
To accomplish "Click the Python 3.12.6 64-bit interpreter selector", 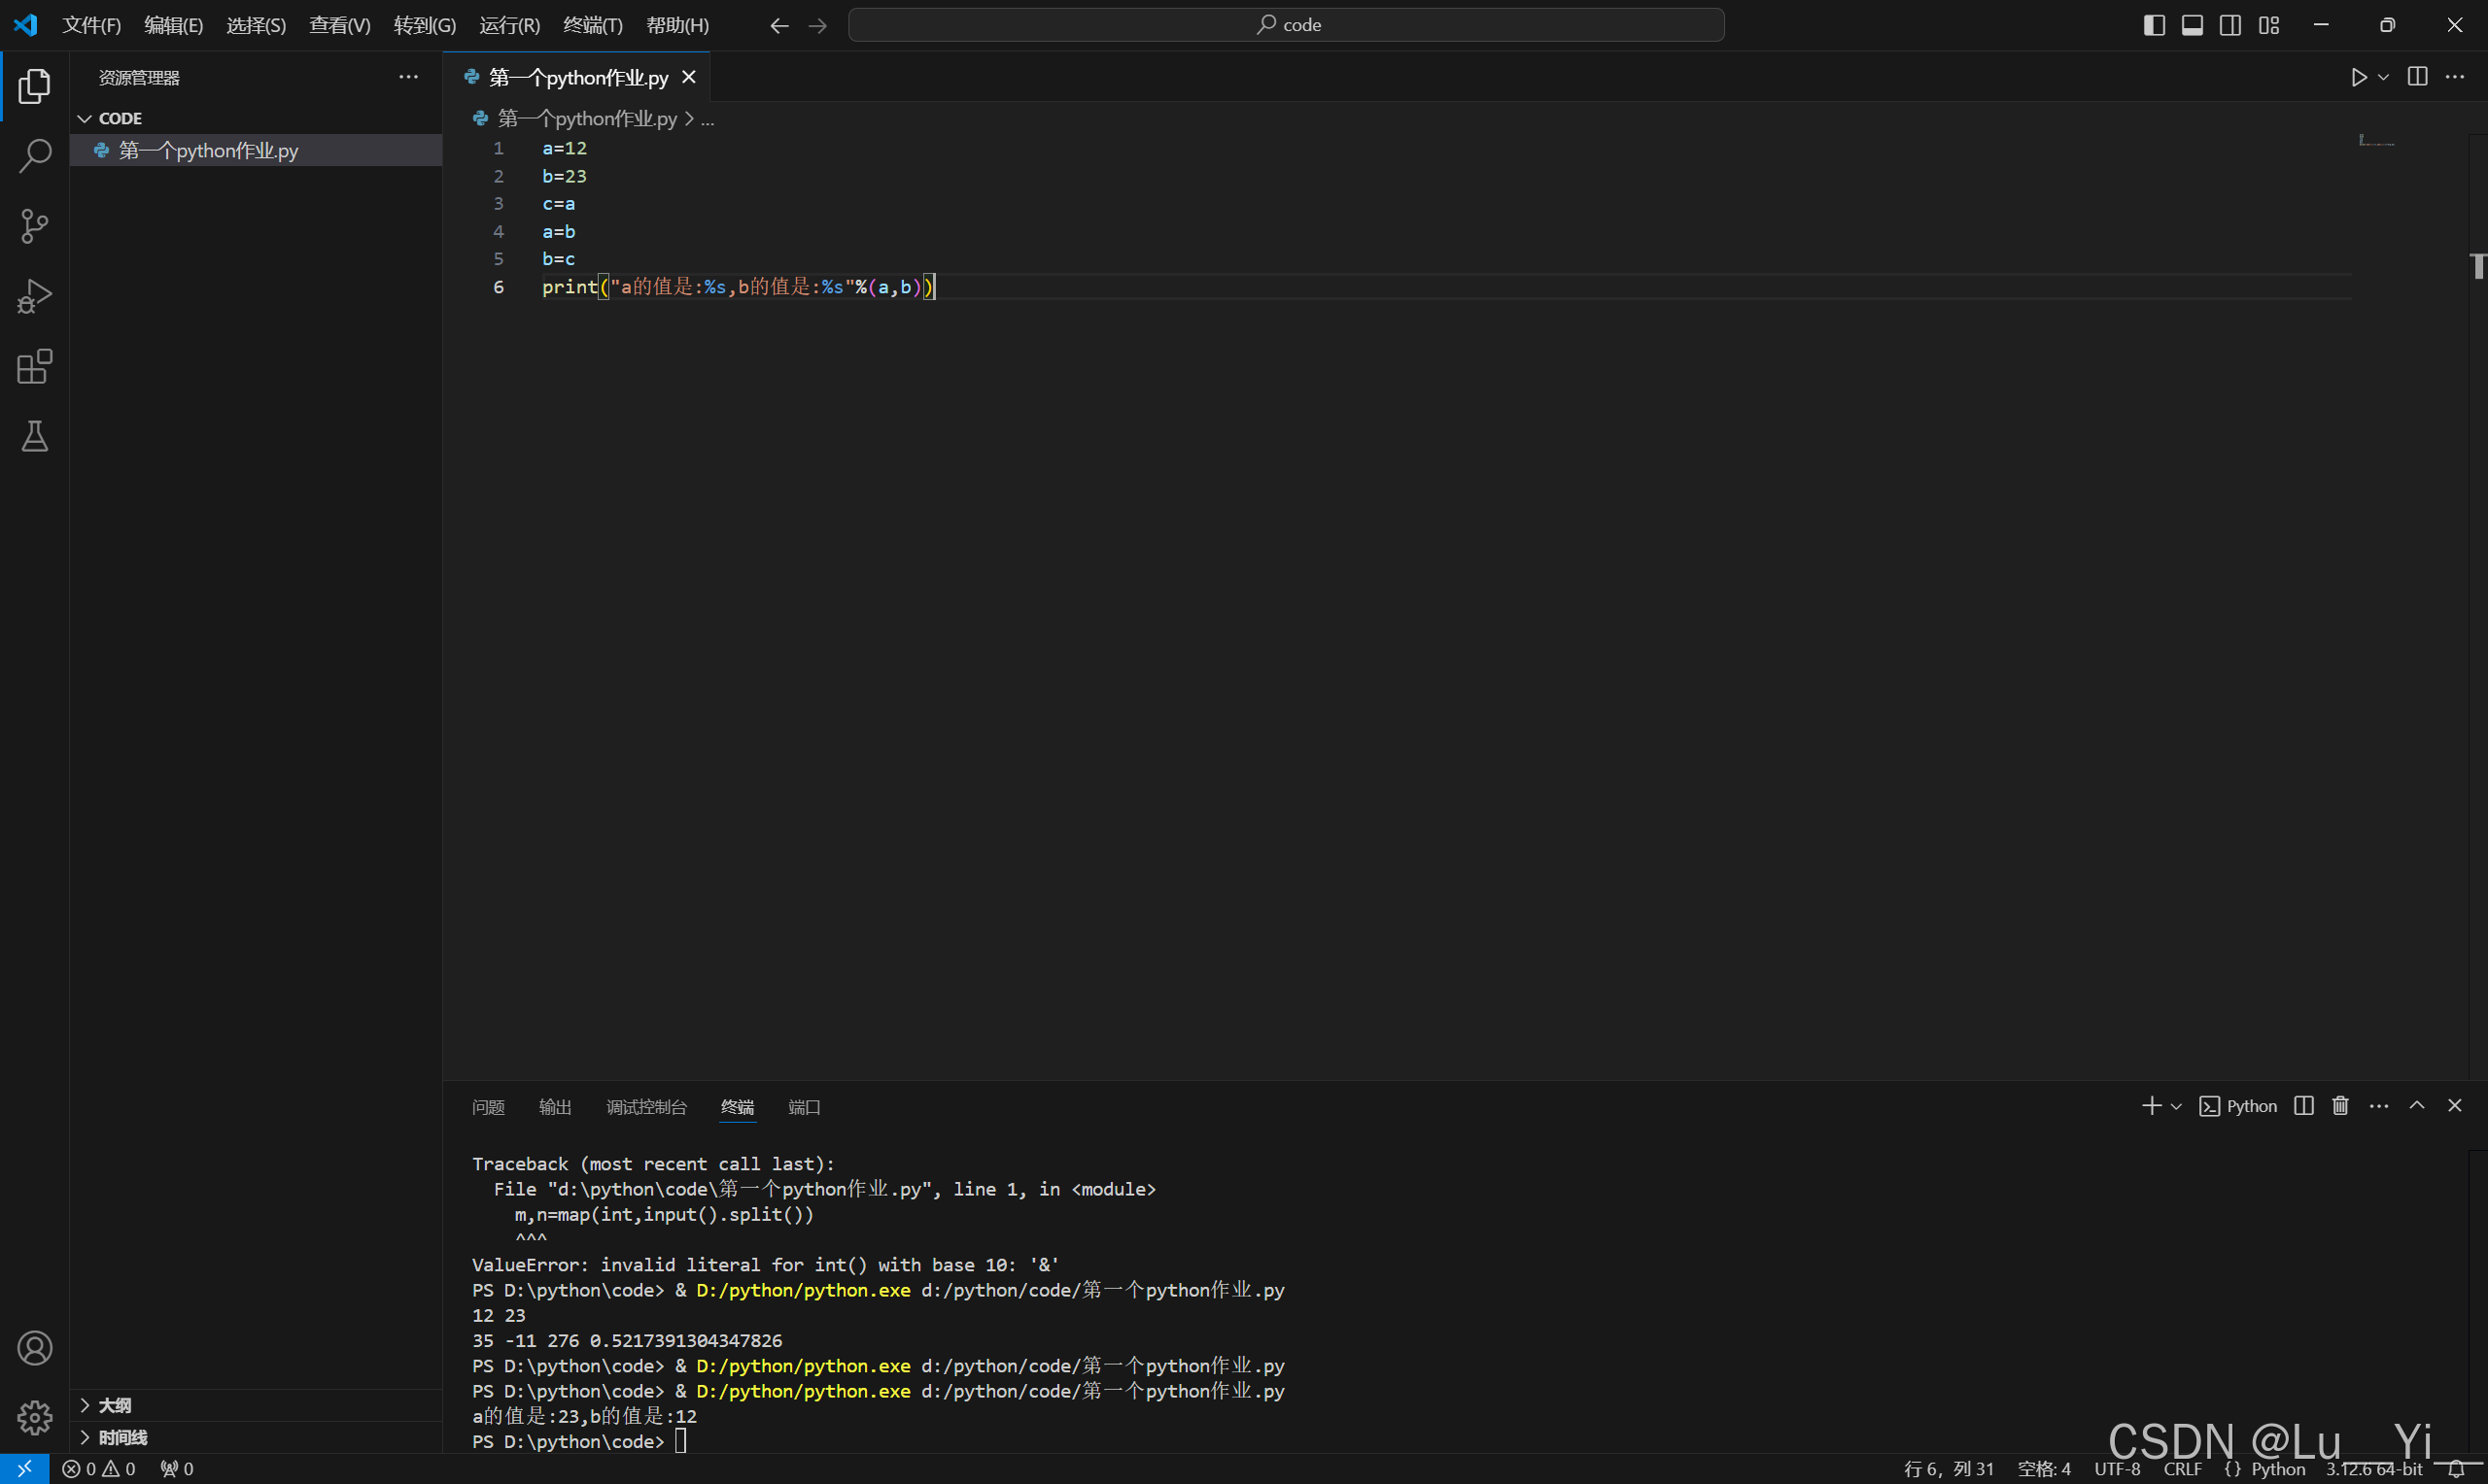I will coord(2373,1469).
